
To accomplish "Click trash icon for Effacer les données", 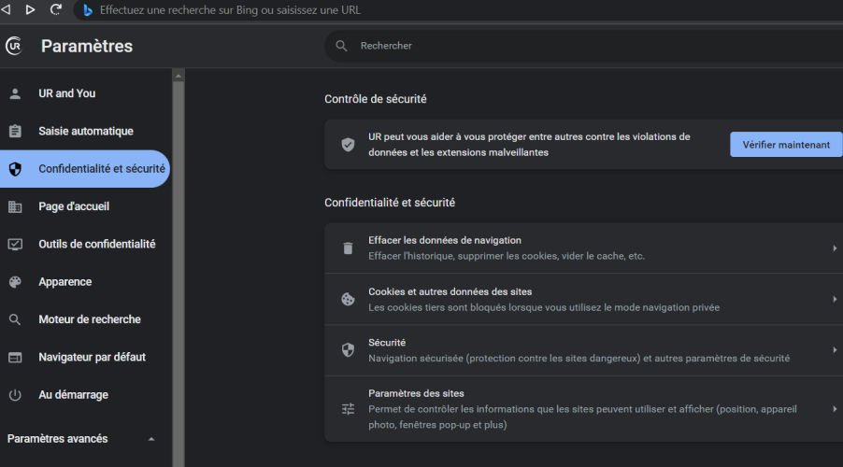I will [348, 248].
